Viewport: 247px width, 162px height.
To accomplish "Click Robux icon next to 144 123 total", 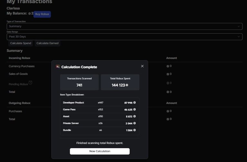I will [x=127, y=85].
